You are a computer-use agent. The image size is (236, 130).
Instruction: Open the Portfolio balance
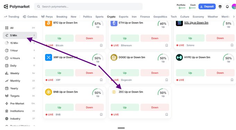point(181,7)
